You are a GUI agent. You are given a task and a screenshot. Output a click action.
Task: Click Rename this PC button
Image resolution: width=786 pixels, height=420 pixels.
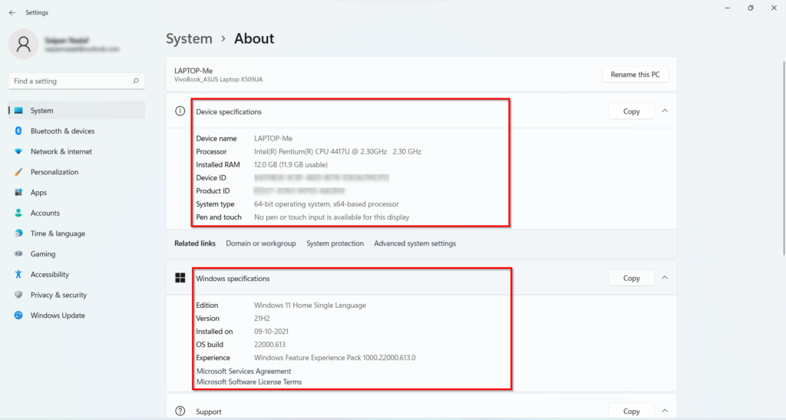(x=635, y=74)
